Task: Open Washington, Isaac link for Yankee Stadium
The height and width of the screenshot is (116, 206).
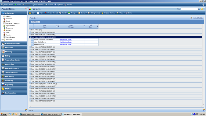Action: (66, 45)
